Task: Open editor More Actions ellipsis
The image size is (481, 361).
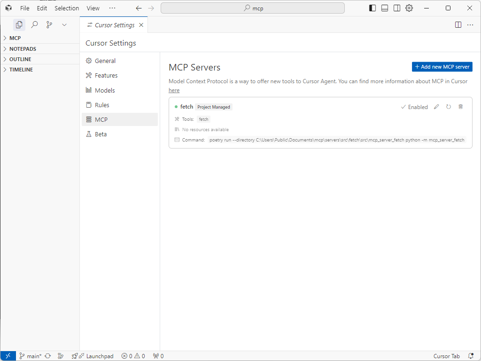Action: pyautogui.click(x=470, y=25)
